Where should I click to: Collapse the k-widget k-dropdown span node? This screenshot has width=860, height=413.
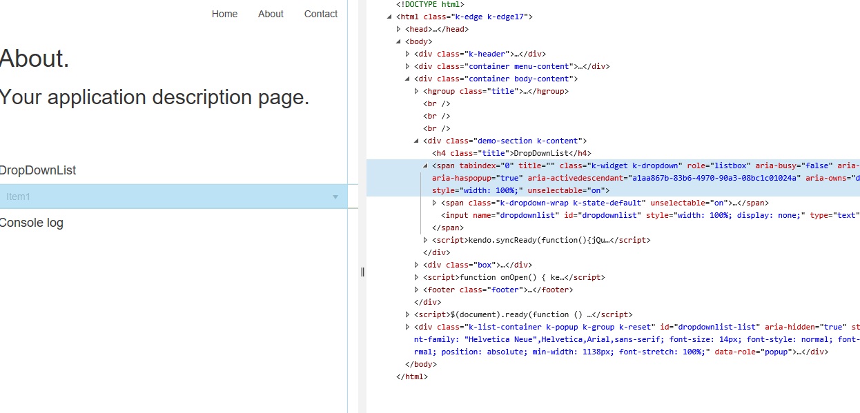(x=426, y=165)
